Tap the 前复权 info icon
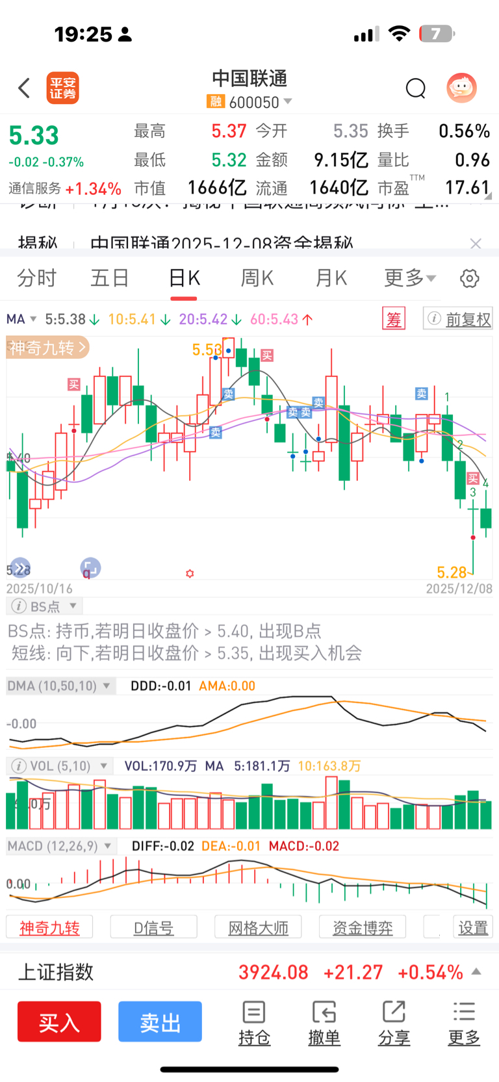 (435, 318)
